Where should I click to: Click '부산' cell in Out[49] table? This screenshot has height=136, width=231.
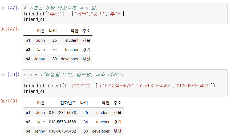coord(117,131)
